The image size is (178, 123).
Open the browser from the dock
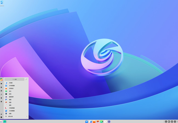click(90, 122)
